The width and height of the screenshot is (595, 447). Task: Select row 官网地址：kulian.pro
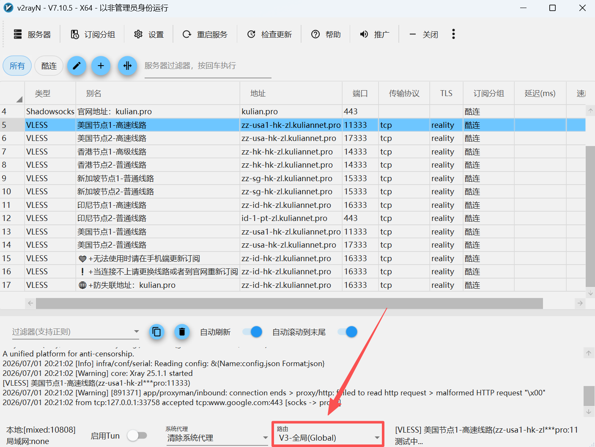pos(293,111)
